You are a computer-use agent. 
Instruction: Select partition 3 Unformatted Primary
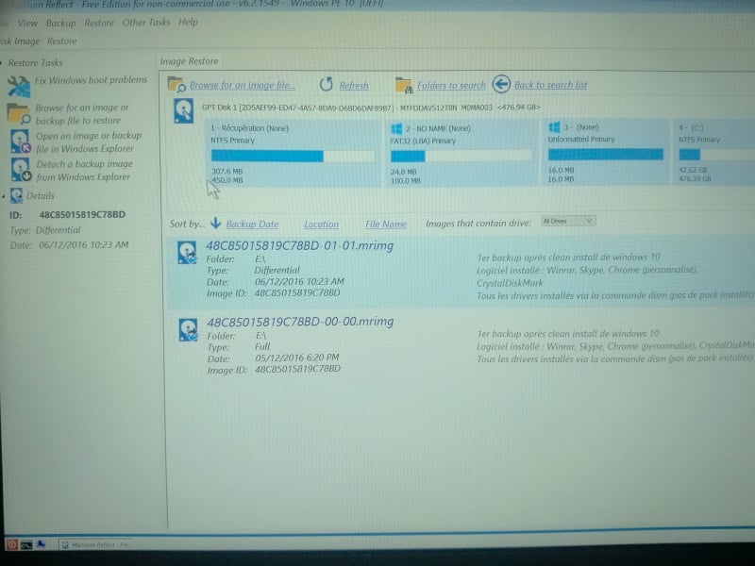pos(606,152)
